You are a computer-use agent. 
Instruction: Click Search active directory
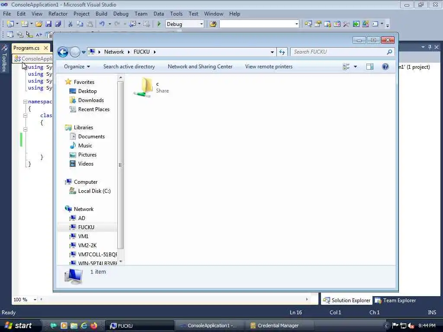pyautogui.click(x=129, y=67)
